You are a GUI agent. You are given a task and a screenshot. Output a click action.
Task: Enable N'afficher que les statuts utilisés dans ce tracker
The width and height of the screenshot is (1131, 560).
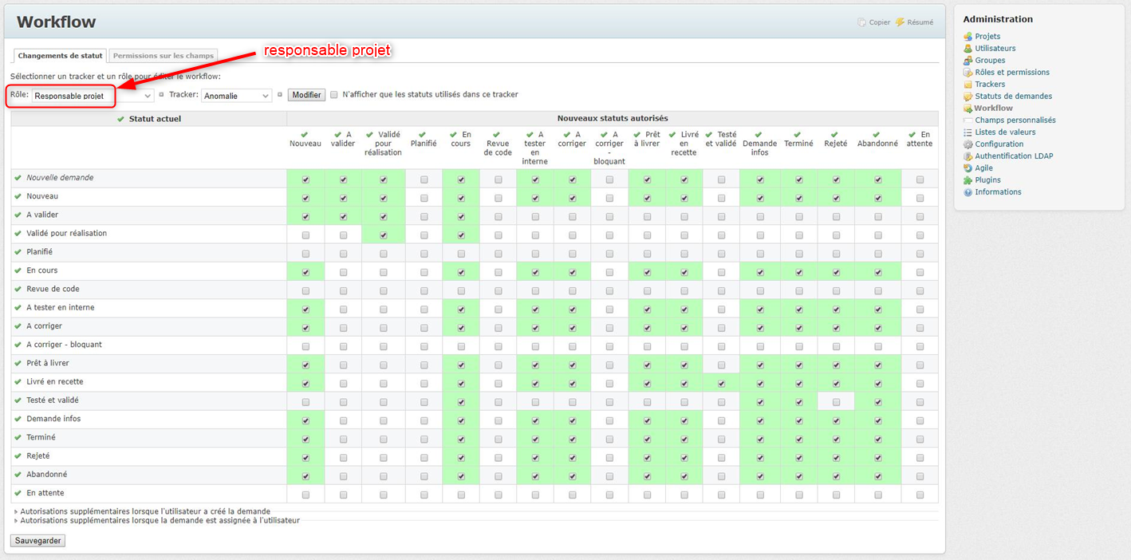[334, 94]
